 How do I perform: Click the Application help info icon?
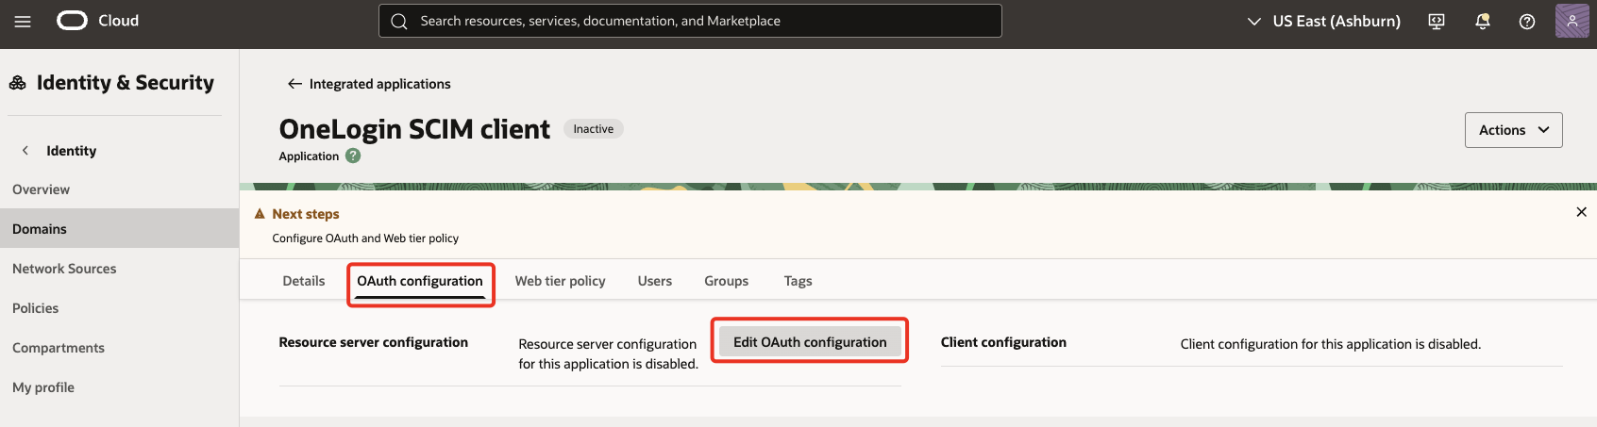coord(353,156)
